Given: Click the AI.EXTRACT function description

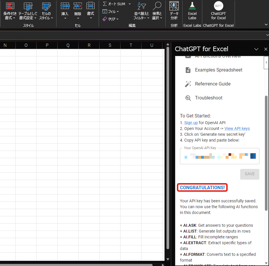Looking at the screenshot, I should [216, 246].
